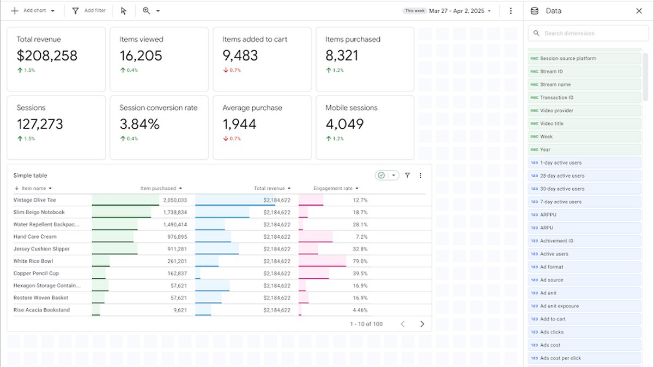Click the White Rice Bowl row name

tap(33, 261)
